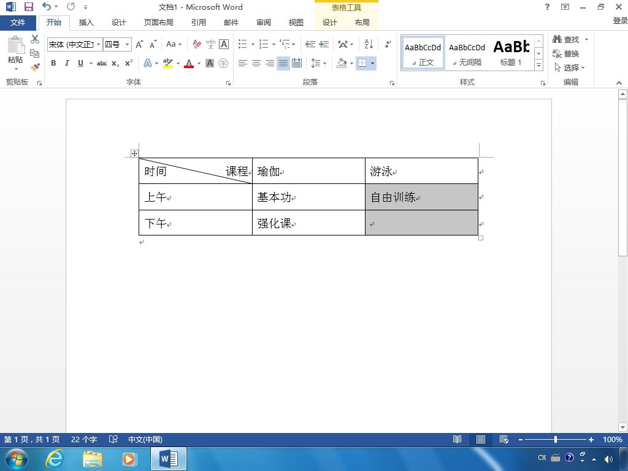Image resolution: width=628 pixels, height=471 pixels.
Task: Apply the 标题 1 style
Action: (x=511, y=53)
